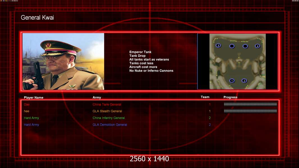Click start position 4 on the map
The width and height of the screenshot is (299, 168).
tap(257, 46)
